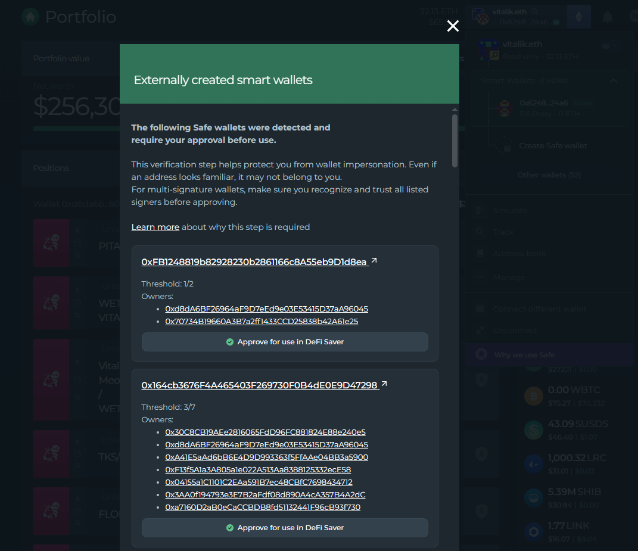This screenshot has height=551, width=638.
Task: Open owner address 0x70734B19660A link
Action: [x=262, y=322]
